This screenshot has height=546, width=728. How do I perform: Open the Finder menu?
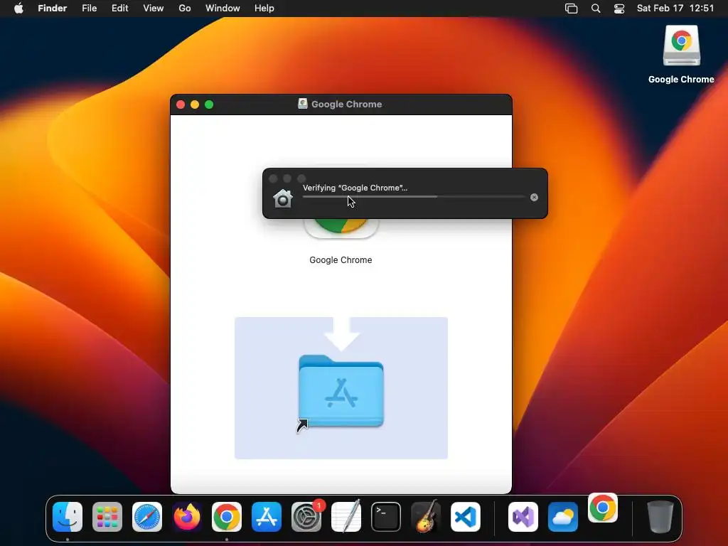53,9
